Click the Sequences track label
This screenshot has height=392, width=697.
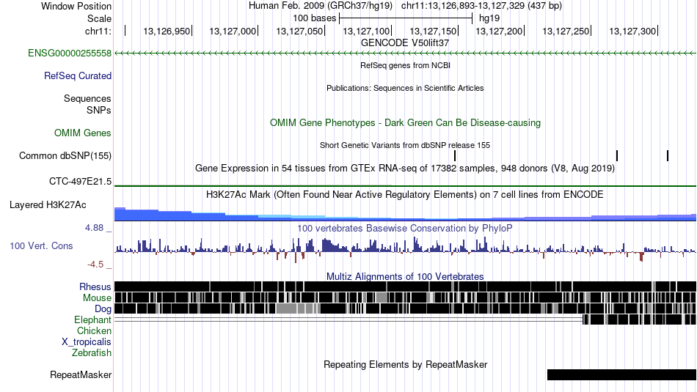pyautogui.click(x=87, y=99)
